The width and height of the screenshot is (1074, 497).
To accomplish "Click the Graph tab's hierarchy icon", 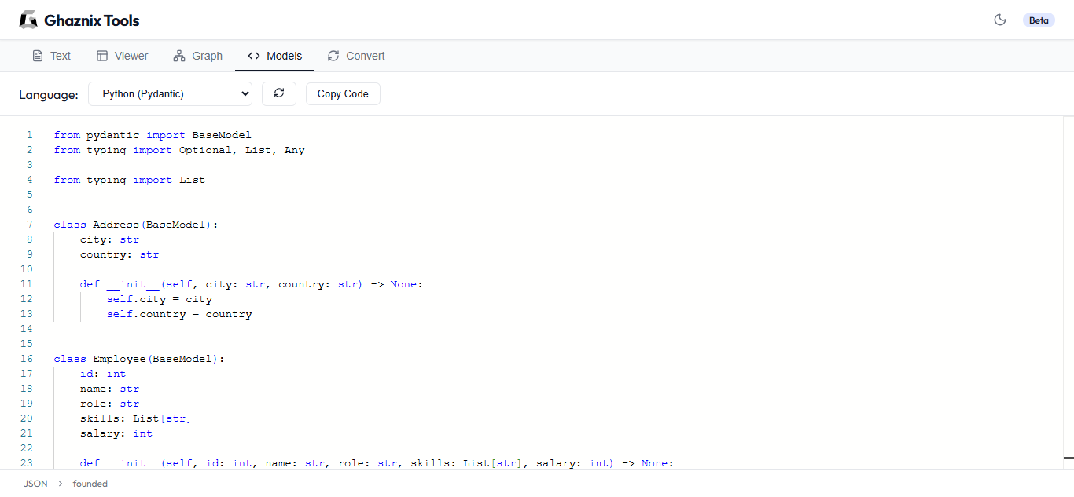I will (x=179, y=56).
